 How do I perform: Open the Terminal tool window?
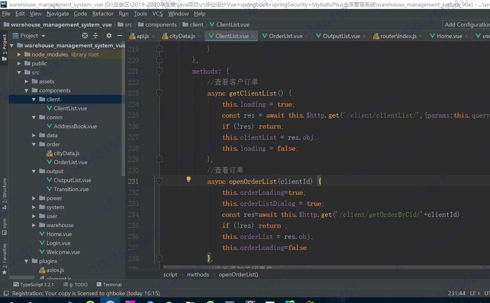click(x=109, y=285)
